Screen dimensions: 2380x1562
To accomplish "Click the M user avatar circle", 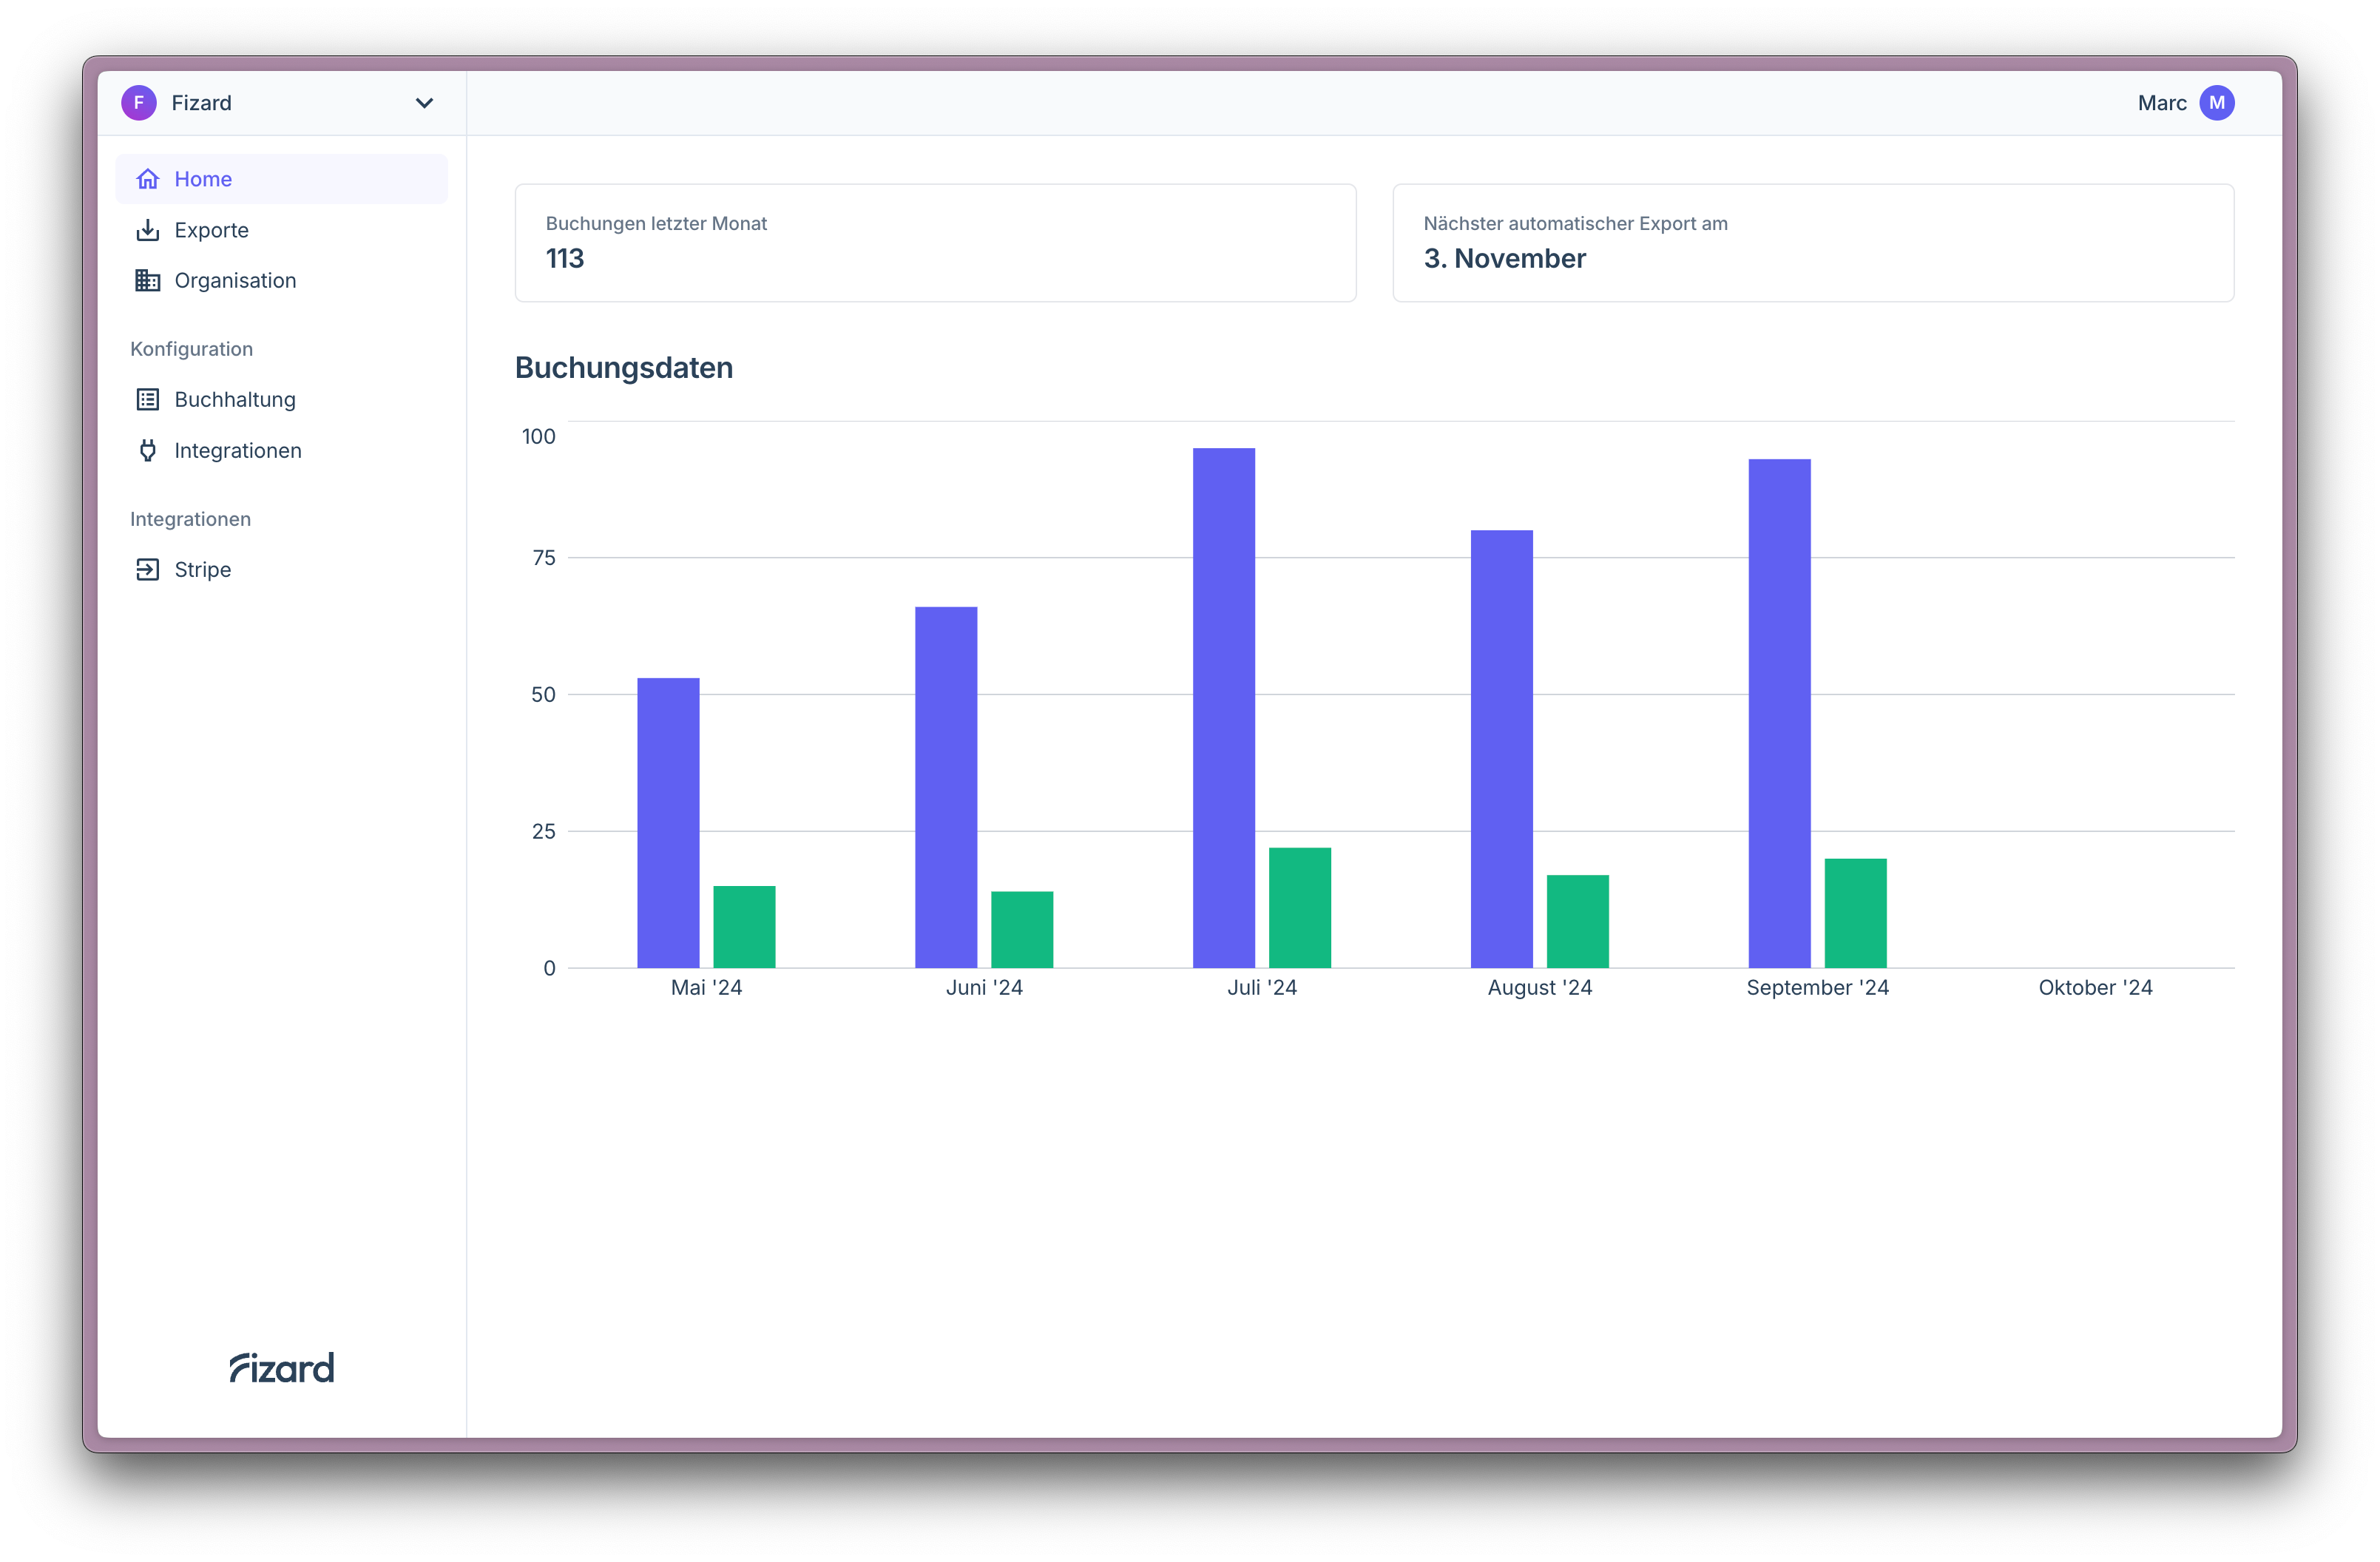I will [2216, 103].
